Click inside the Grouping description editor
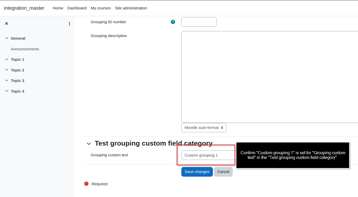Screen dimensions: 358x197 click(270, 77)
